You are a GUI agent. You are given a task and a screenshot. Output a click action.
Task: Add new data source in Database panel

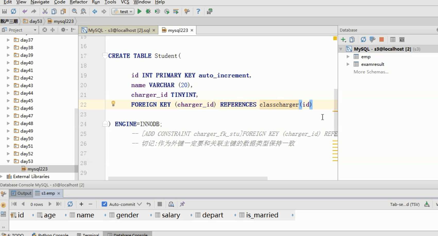343,40
